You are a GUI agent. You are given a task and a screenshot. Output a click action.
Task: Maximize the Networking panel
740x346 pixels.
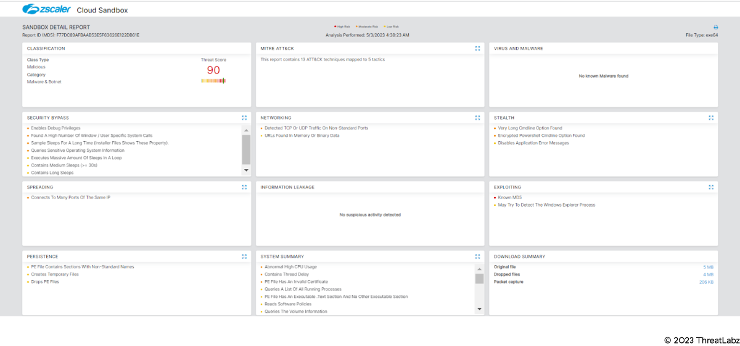[x=477, y=118]
